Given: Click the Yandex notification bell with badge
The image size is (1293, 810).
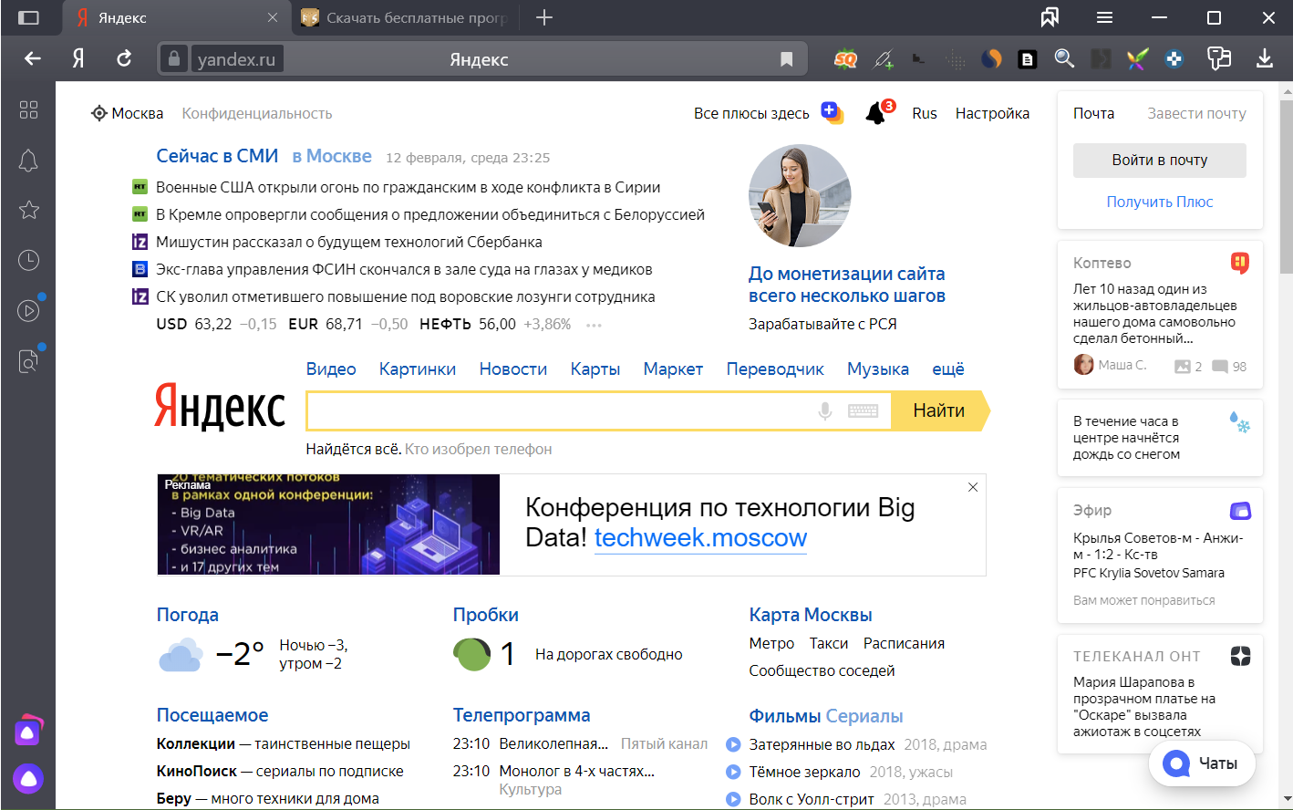Looking at the screenshot, I should pyautogui.click(x=876, y=113).
